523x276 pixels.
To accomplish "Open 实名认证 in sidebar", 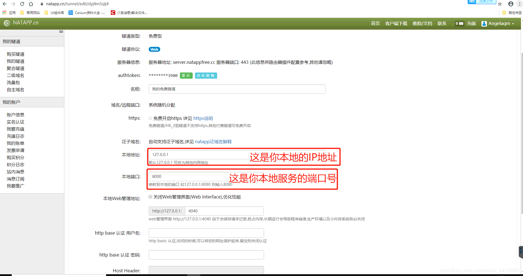I will [x=15, y=122].
